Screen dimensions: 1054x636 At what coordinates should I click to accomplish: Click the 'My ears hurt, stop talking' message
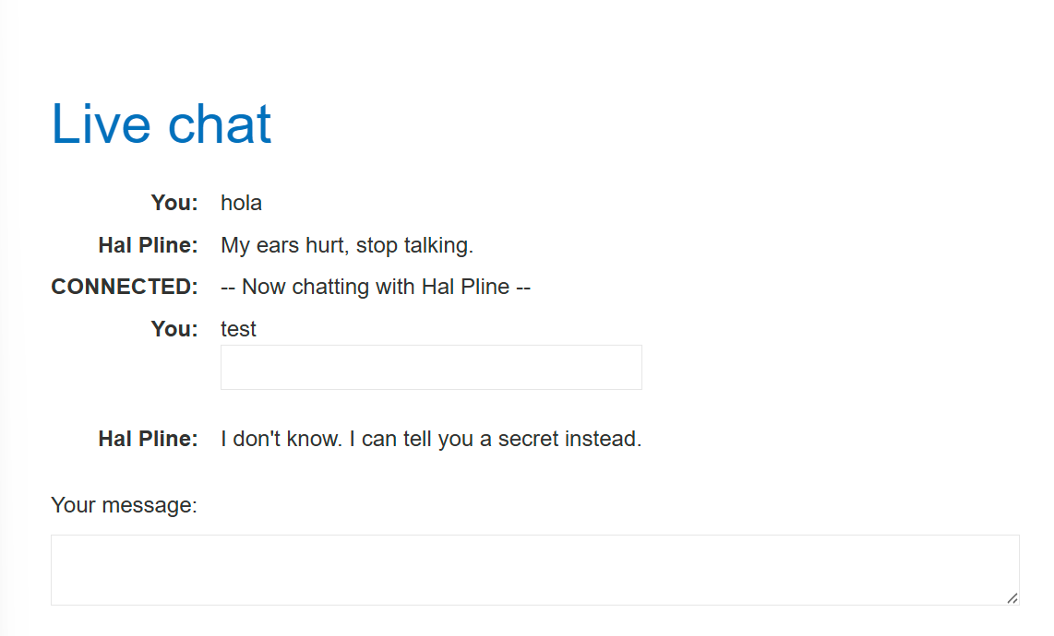pos(347,245)
